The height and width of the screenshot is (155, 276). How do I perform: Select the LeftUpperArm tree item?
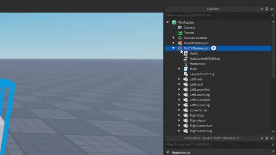click(x=200, y=100)
